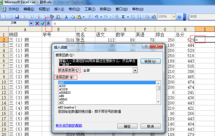
Task: Click the permission document icon next to Save
Action: [x=23, y=17]
